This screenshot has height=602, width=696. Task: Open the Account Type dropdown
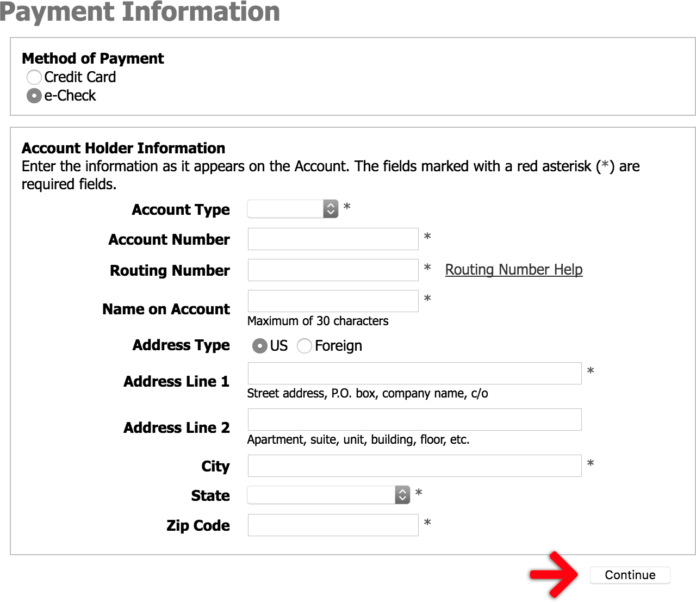pyautogui.click(x=293, y=209)
